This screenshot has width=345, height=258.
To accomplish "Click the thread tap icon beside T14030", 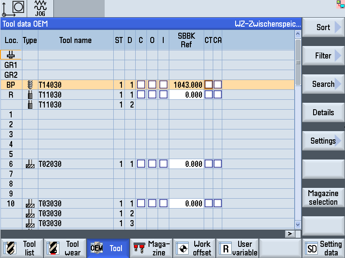I will click(29, 85).
